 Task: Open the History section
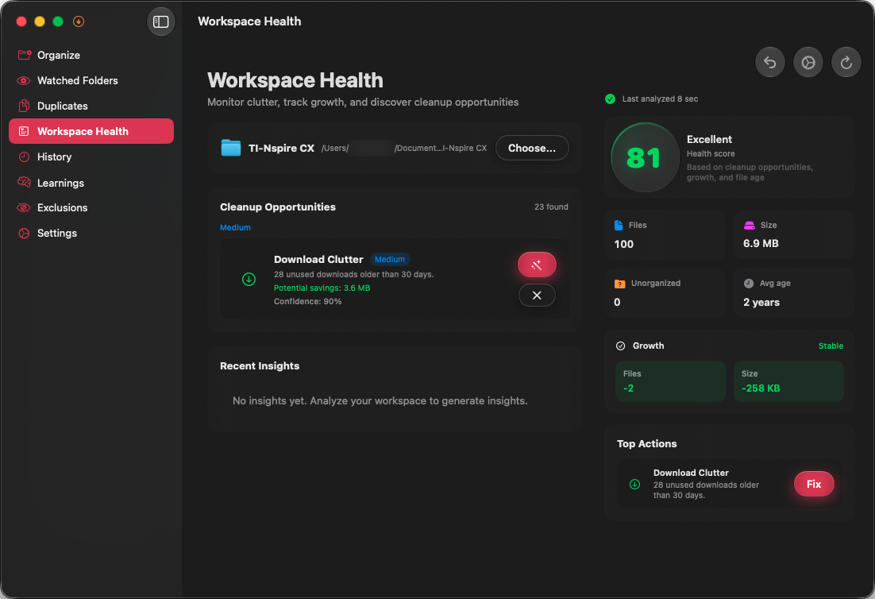click(x=91, y=157)
